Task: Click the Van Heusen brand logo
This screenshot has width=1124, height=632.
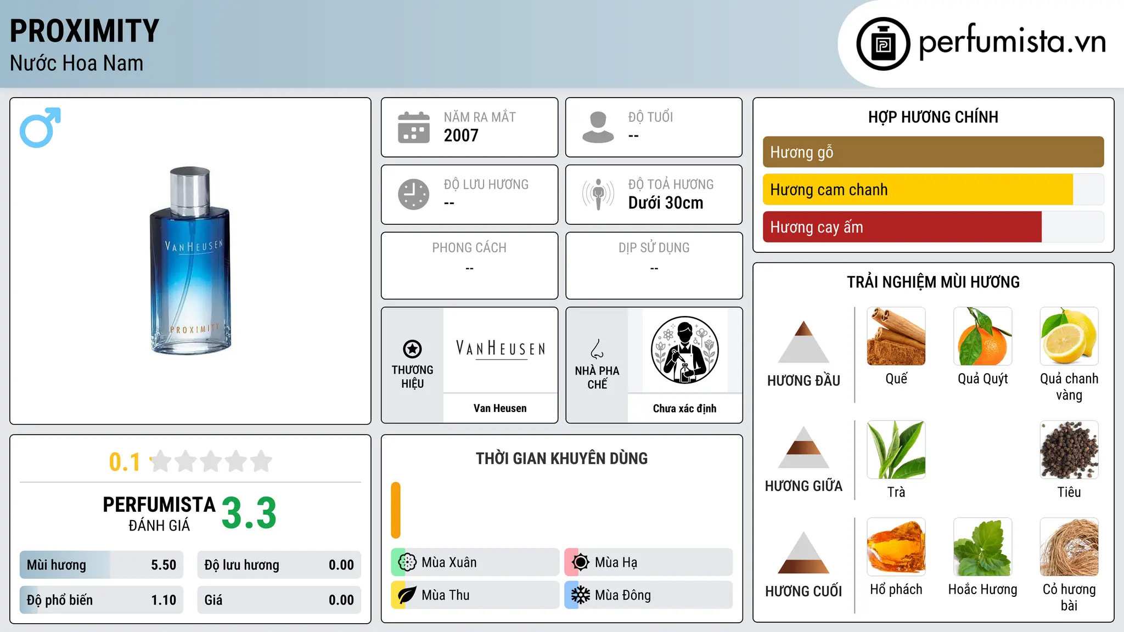Action: coord(501,349)
